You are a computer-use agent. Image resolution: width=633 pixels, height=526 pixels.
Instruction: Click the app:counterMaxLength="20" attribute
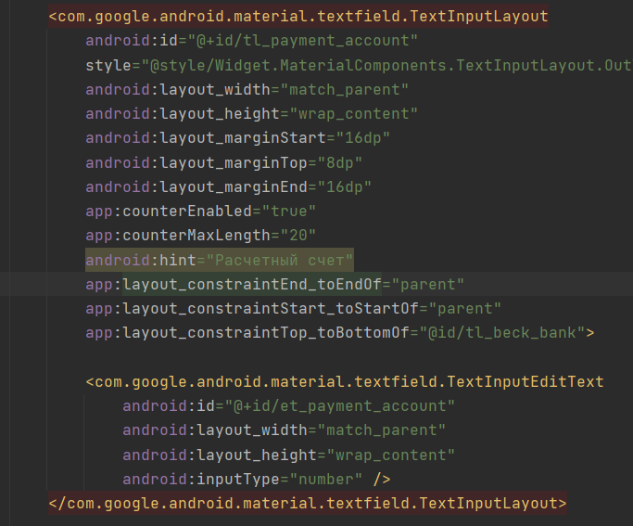tap(200, 236)
